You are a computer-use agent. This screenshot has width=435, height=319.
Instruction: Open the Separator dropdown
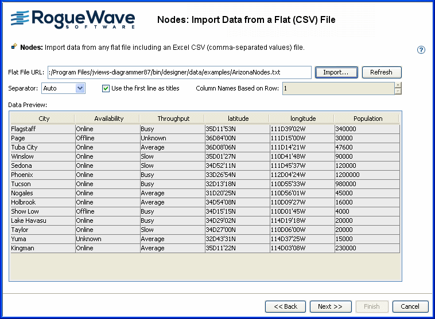80,88
